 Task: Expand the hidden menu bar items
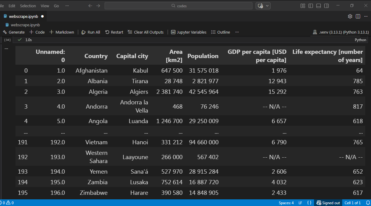(x=67, y=6)
